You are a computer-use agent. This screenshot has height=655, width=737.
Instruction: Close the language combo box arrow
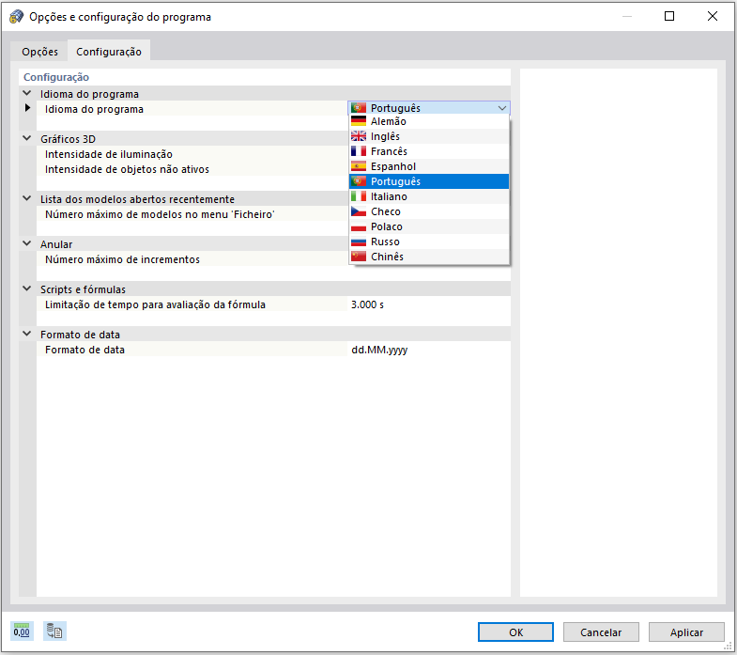click(x=502, y=108)
